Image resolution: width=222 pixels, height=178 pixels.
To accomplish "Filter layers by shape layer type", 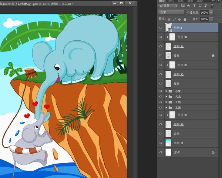I will tap(200, 6).
